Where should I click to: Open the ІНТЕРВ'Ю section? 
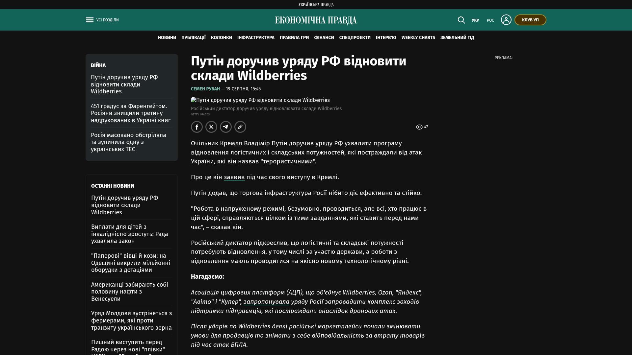point(386,38)
